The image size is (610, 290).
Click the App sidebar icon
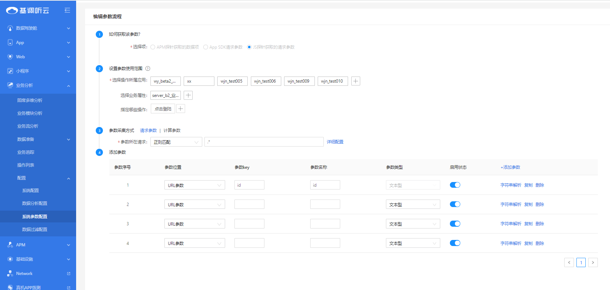point(10,43)
